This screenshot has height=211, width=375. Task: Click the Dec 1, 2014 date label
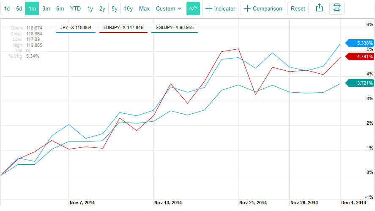pos(353,203)
